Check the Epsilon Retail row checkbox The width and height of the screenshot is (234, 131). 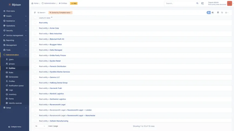(x=35, y=61)
